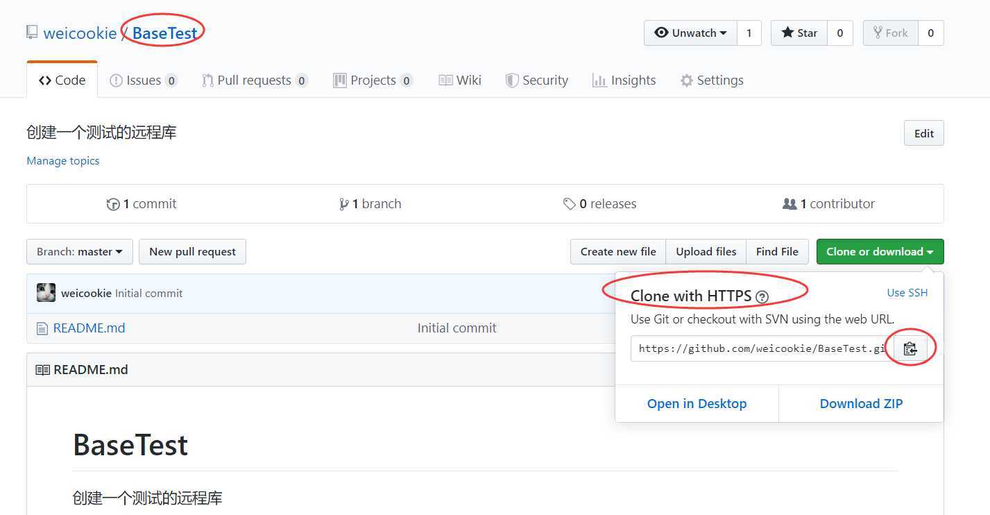990x515 pixels.
Task: Open the Insights tab
Action: (624, 80)
